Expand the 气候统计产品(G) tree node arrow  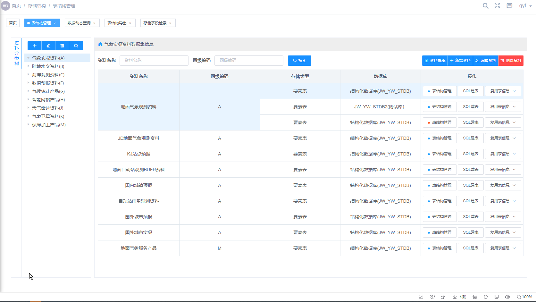tap(29, 91)
